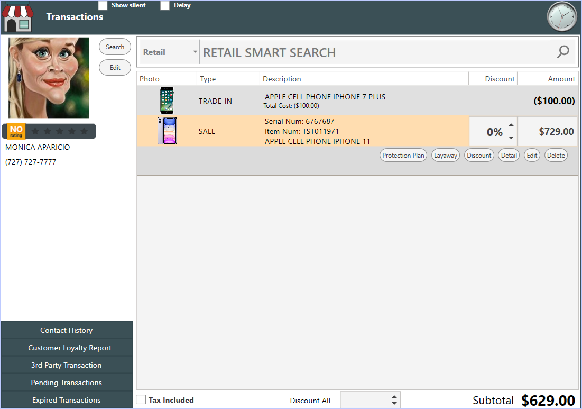Click Monica Aparicio's customer photo
The height and width of the screenshot is (409, 582).
point(49,78)
